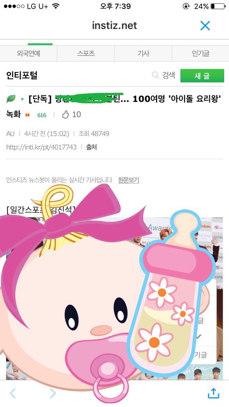Tap the rotation lock status icon

pyautogui.click(x=186, y=6)
